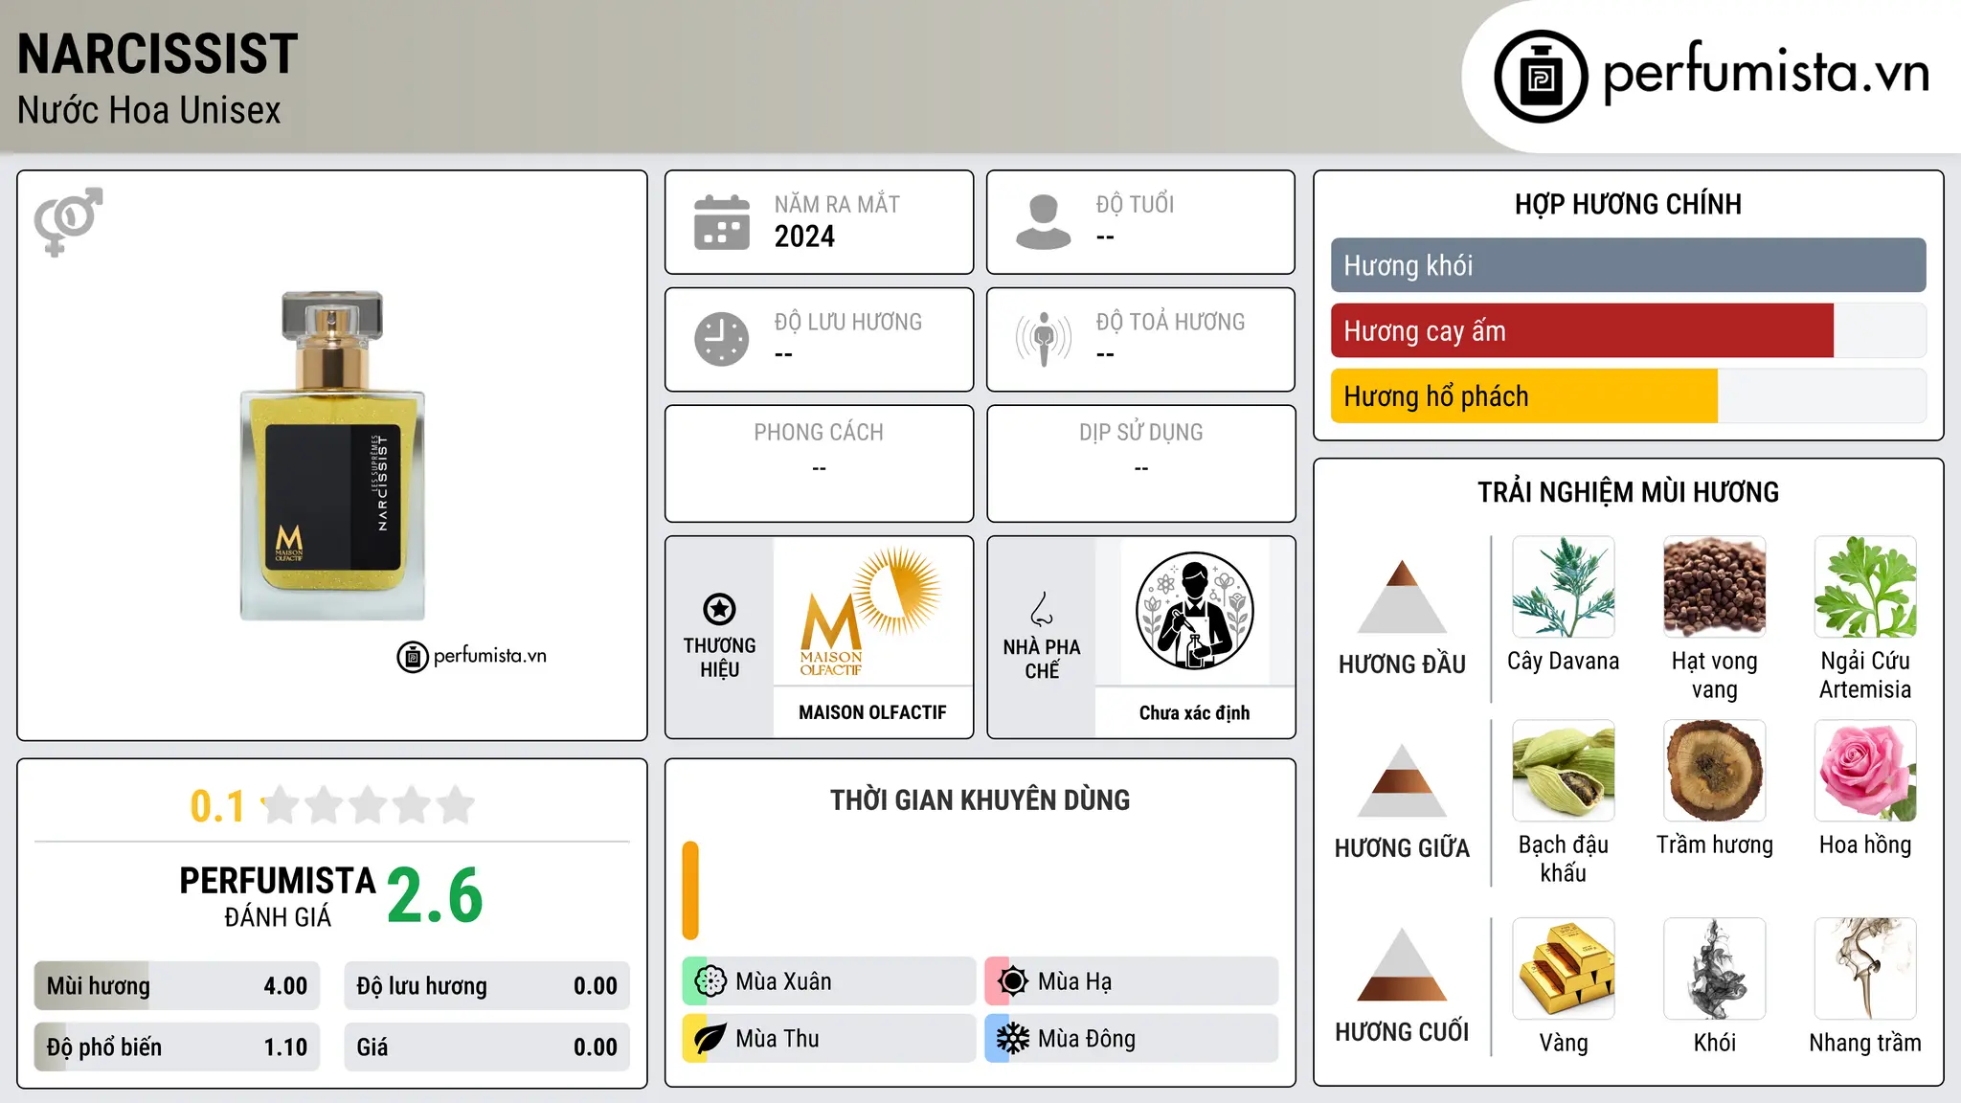Click the Hương khói accord bar

point(1628,265)
